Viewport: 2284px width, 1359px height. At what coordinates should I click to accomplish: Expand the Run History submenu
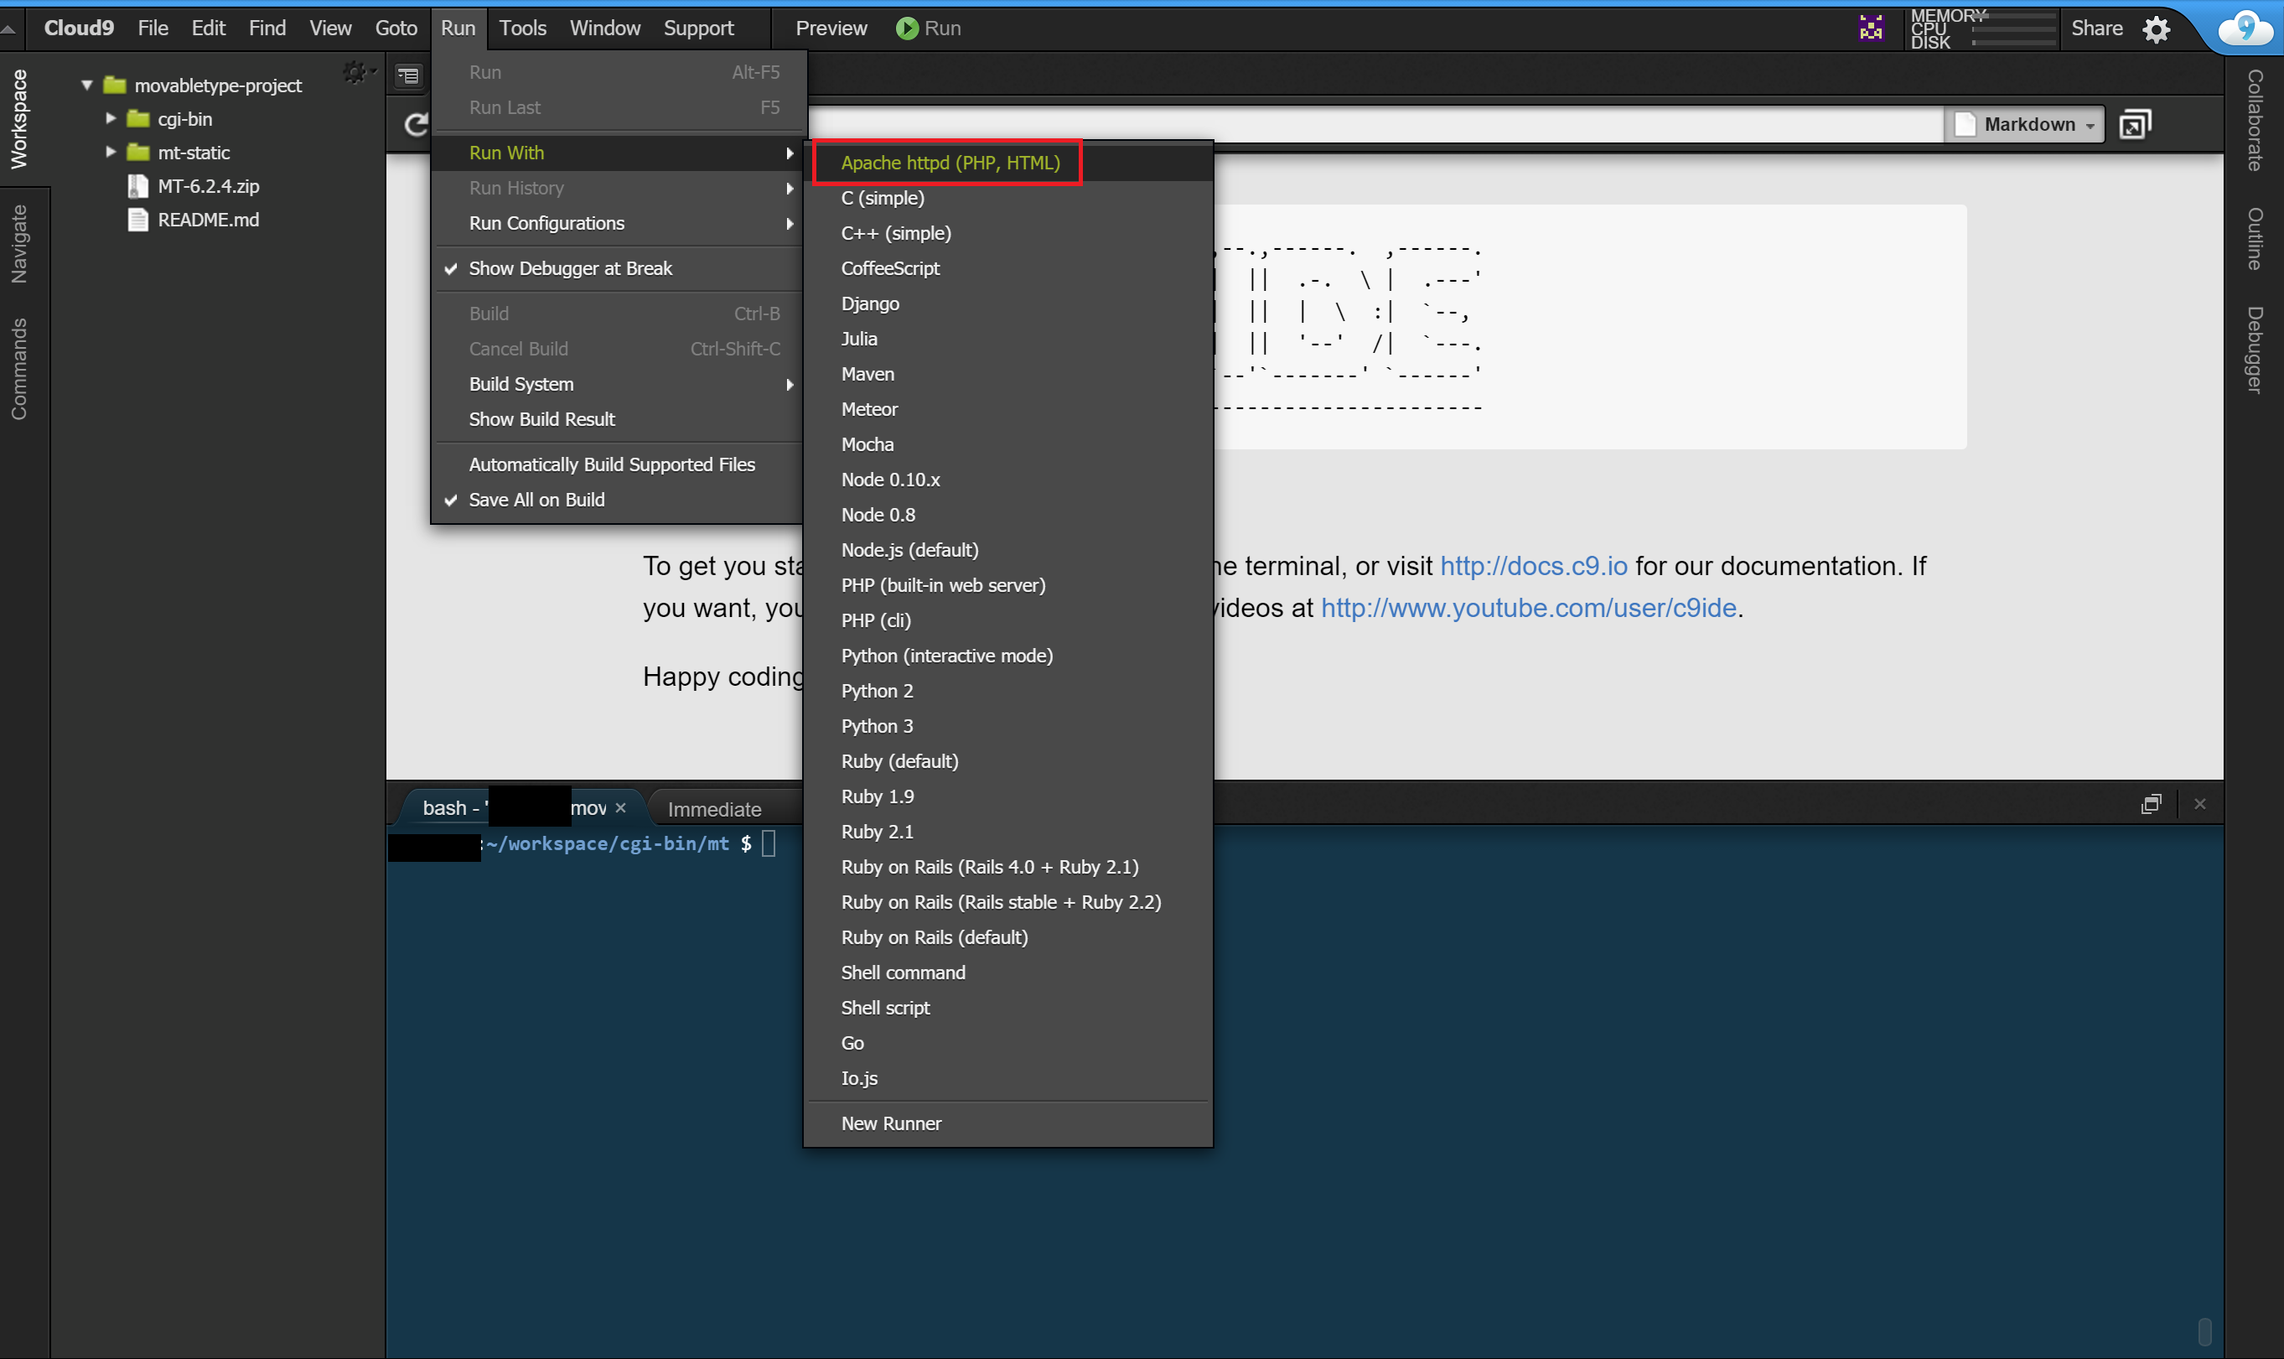click(618, 189)
